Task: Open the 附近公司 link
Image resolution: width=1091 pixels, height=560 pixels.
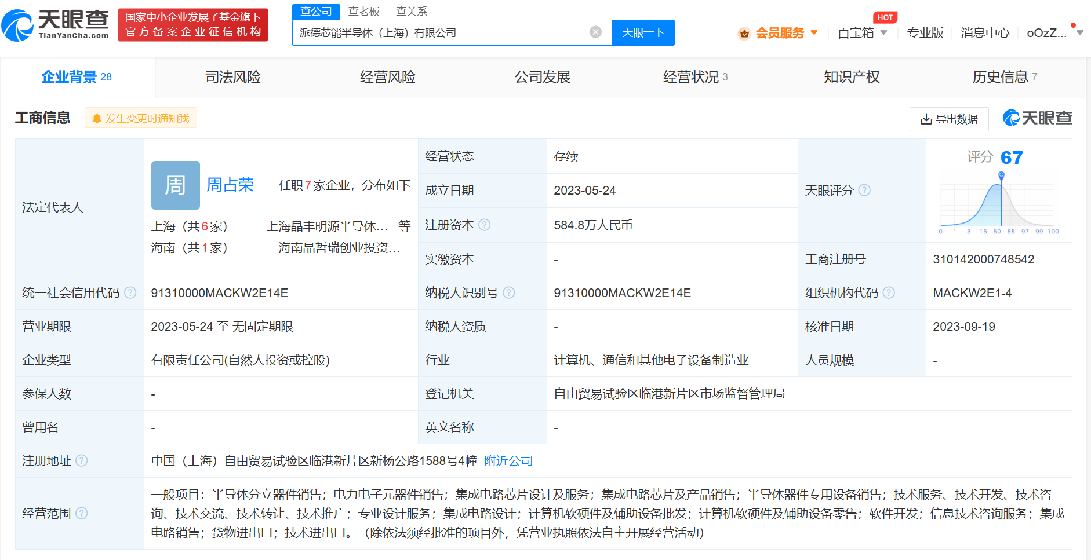Action: [x=508, y=460]
